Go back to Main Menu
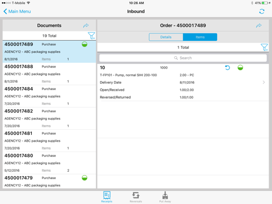272x204 pixels. 17,11
